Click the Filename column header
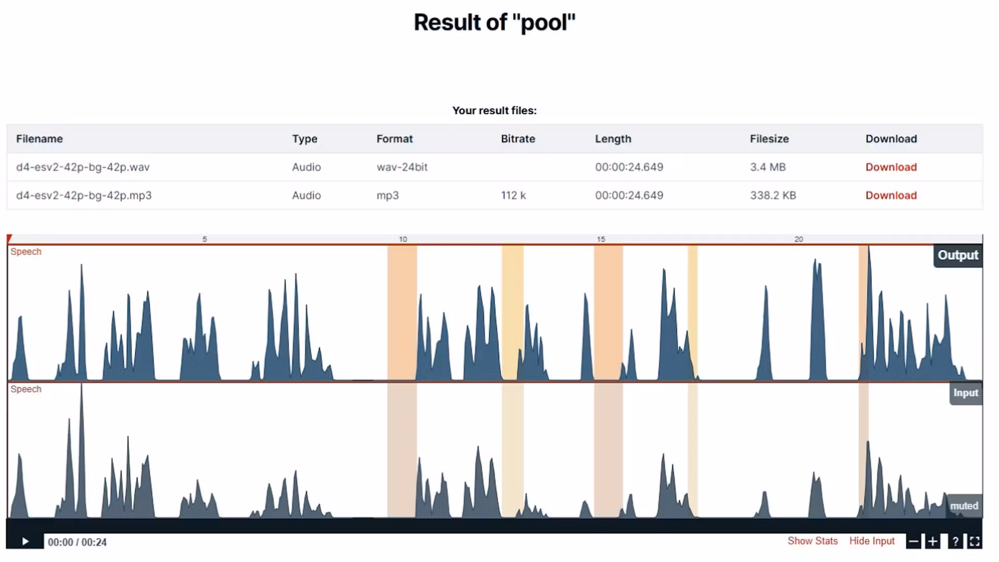Viewport: 999px width, 562px height. tap(40, 139)
